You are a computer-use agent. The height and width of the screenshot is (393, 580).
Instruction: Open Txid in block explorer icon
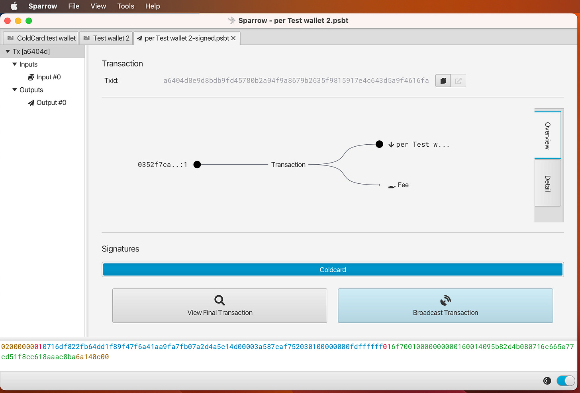click(458, 81)
